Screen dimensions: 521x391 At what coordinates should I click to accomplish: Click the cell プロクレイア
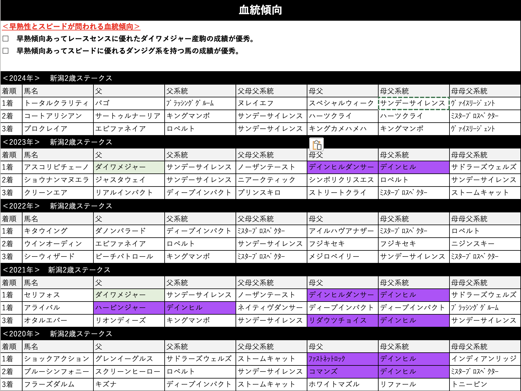[x=58, y=129]
